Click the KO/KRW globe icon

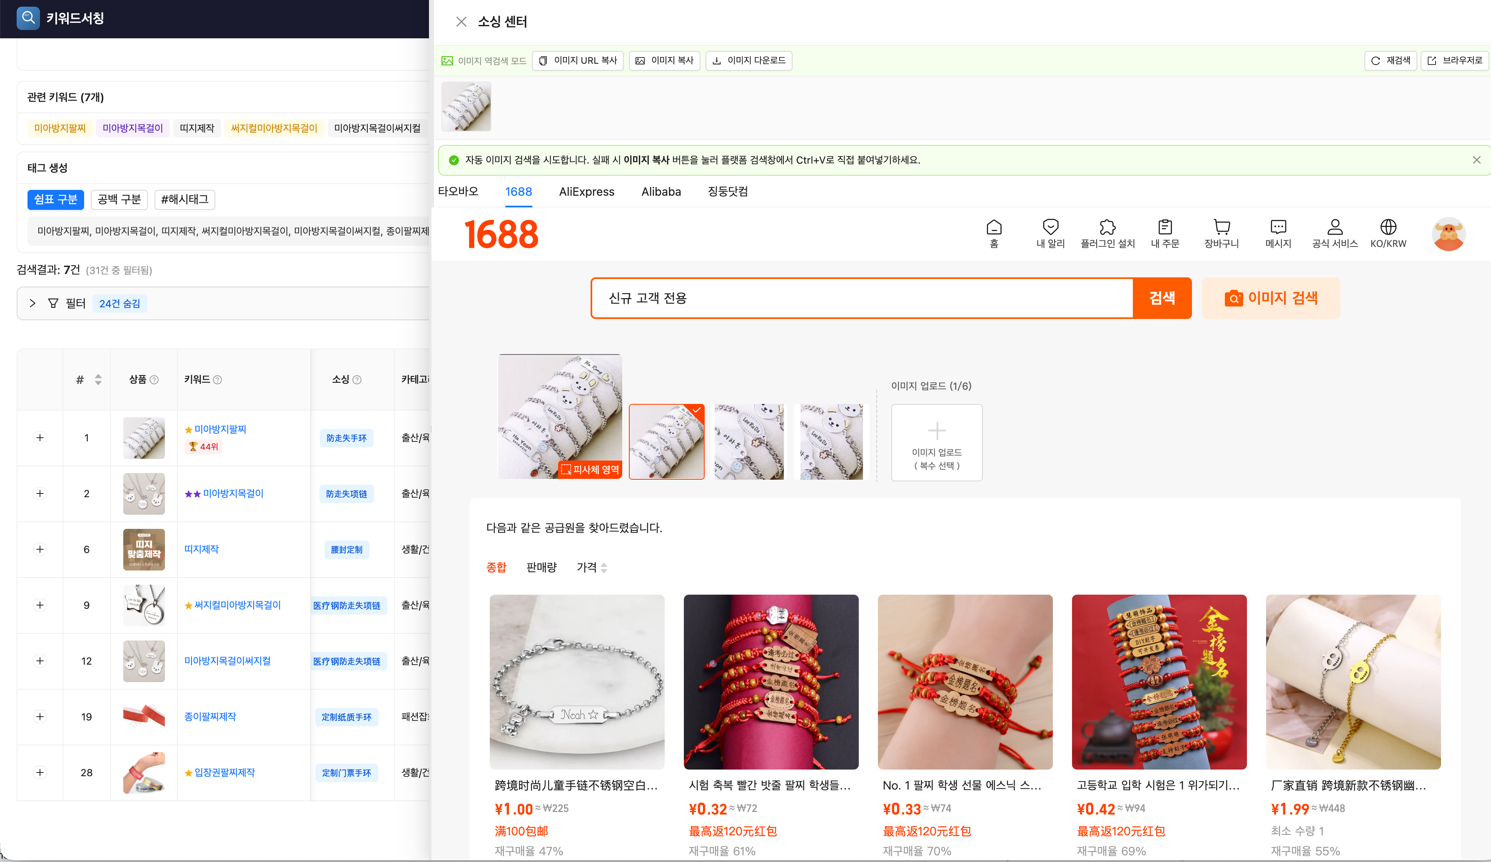pyautogui.click(x=1388, y=228)
